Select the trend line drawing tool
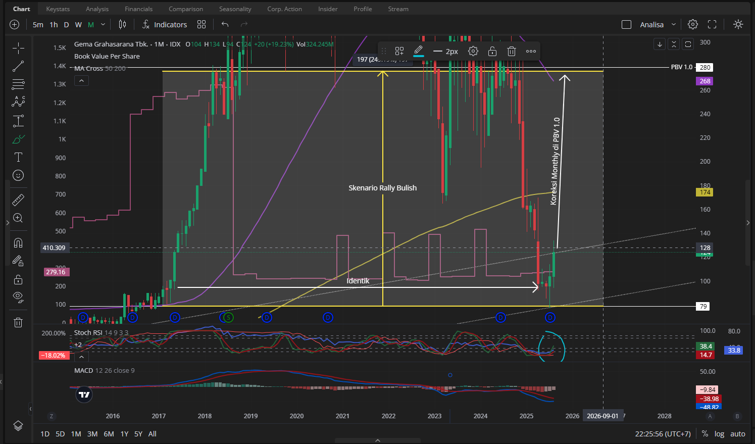This screenshot has width=755, height=444. pos(18,66)
